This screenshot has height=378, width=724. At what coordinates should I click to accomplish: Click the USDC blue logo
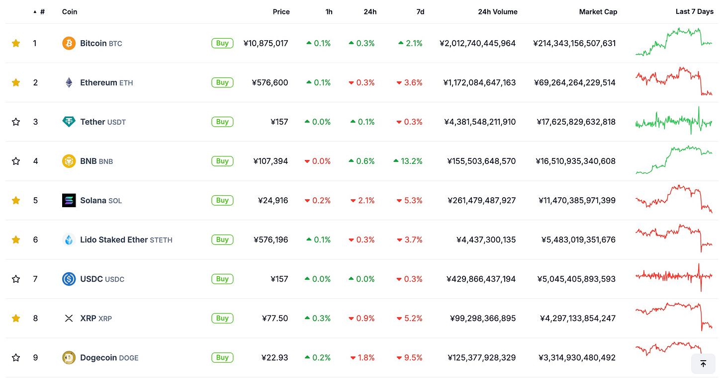click(x=69, y=279)
